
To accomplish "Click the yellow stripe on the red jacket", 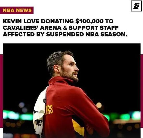I will pos(78,128).
